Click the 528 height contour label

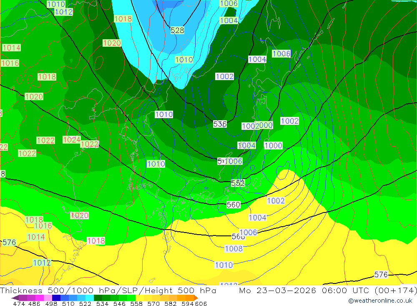[x=177, y=30]
